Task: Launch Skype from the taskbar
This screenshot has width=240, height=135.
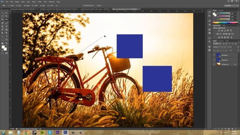Action: [50, 132]
